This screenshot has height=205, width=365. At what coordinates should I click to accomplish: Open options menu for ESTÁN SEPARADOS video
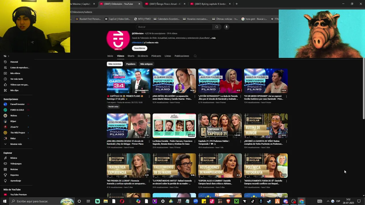pos(240,96)
